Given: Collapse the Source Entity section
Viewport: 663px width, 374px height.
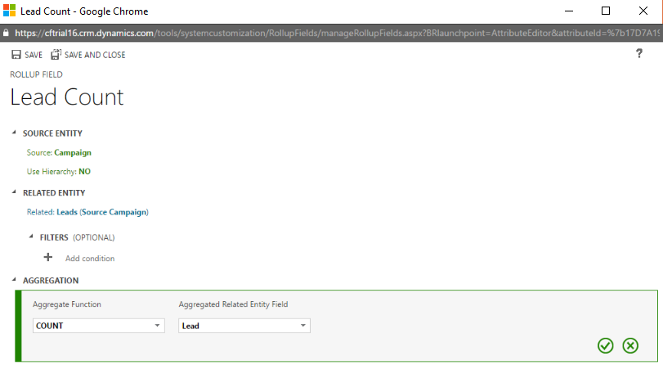Looking at the screenshot, I should pos(14,133).
